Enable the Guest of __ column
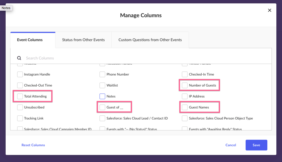The height and width of the screenshot is (162, 282). (x=102, y=107)
